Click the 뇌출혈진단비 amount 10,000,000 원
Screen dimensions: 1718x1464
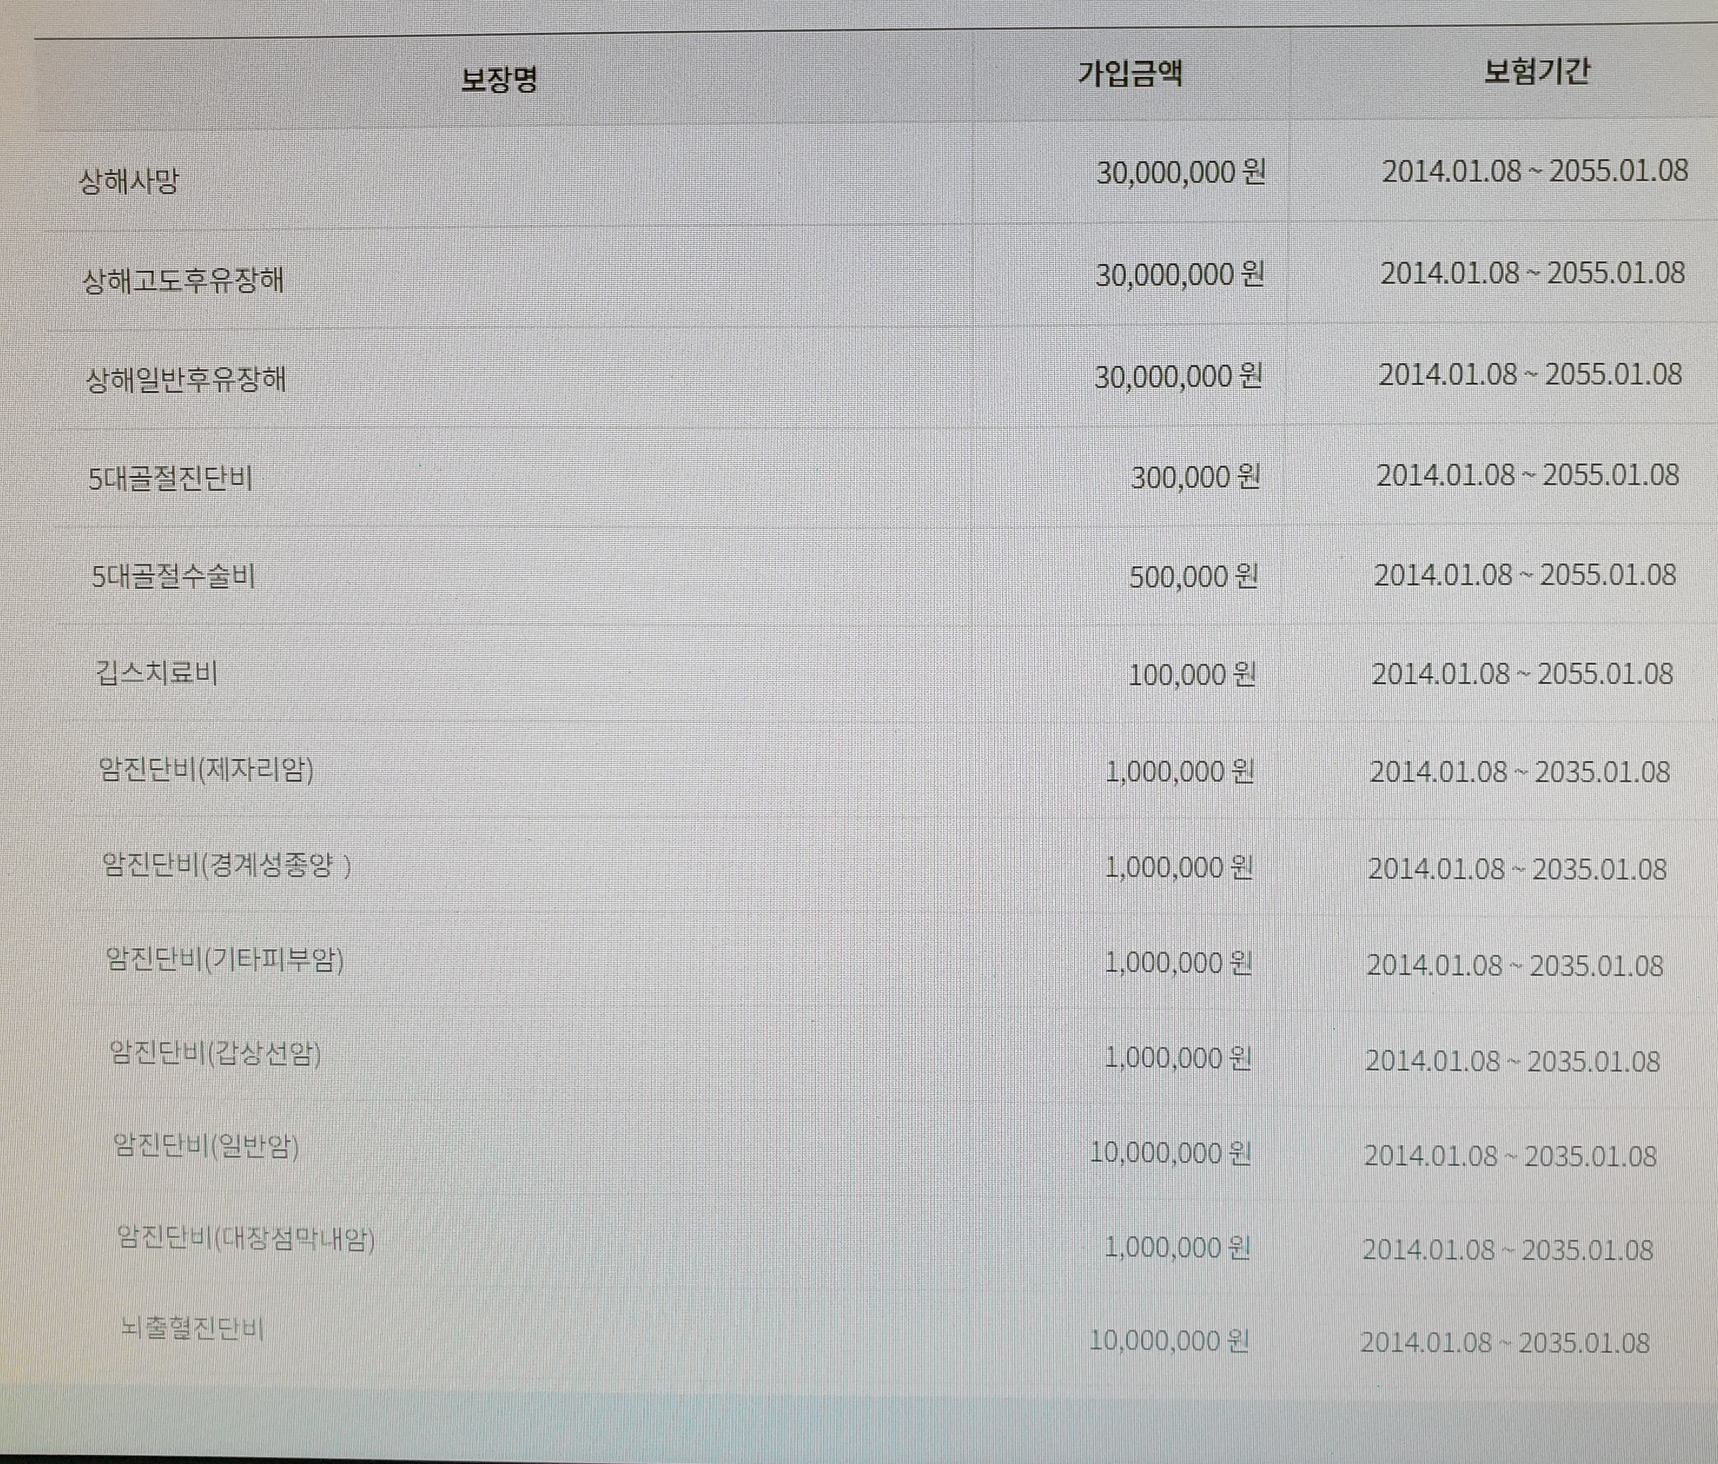[x=1168, y=1340]
